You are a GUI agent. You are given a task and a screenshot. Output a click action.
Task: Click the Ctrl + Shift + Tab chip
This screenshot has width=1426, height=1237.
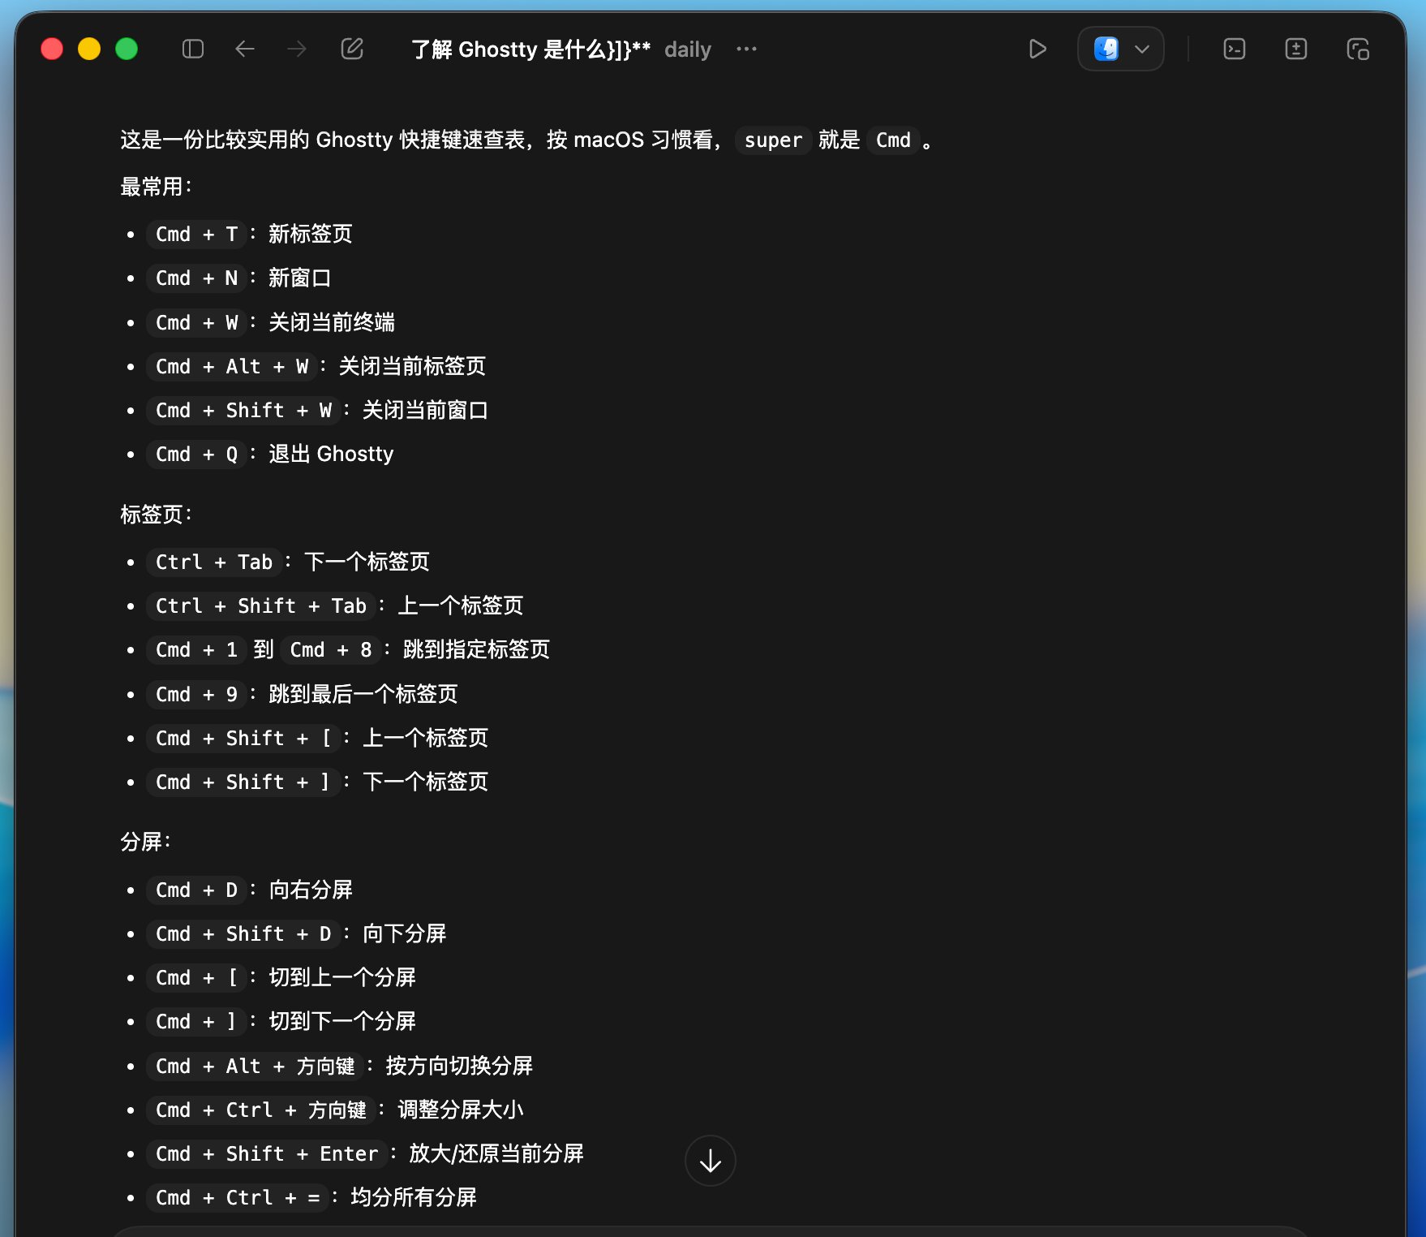click(261, 606)
